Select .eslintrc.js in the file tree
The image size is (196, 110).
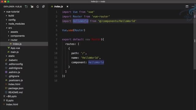14,72
